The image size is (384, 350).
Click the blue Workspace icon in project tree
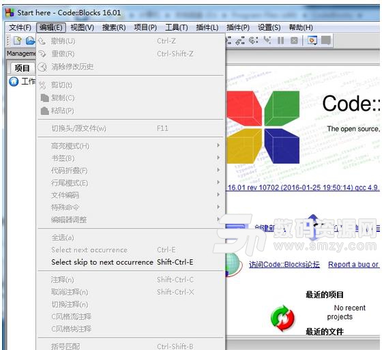coord(14,81)
